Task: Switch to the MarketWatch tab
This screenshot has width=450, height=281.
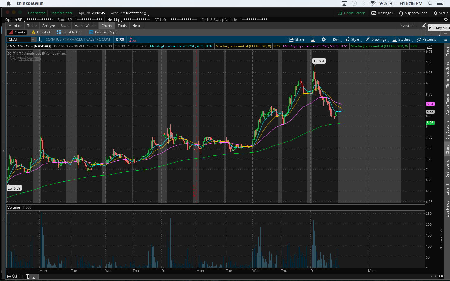Action: point(85,26)
